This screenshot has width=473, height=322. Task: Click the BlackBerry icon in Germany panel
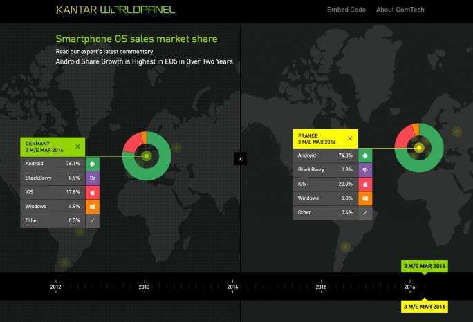[x=93, y=178]
